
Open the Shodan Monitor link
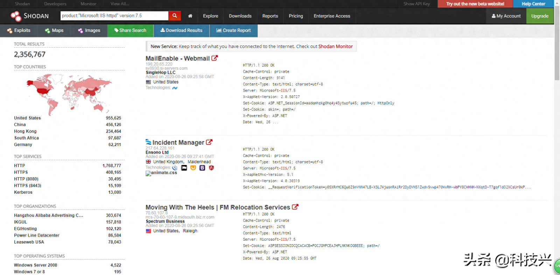coord(335,46)
